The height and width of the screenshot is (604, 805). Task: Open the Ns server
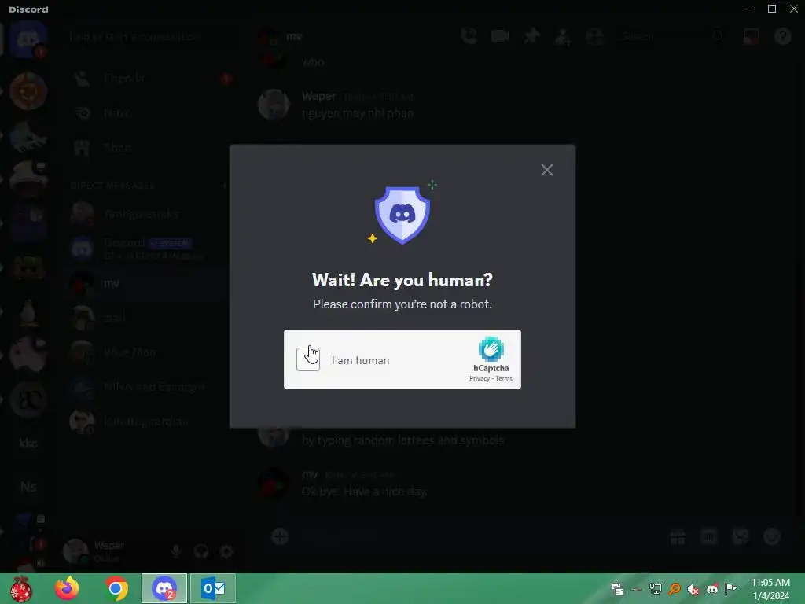tap(28, 486)
